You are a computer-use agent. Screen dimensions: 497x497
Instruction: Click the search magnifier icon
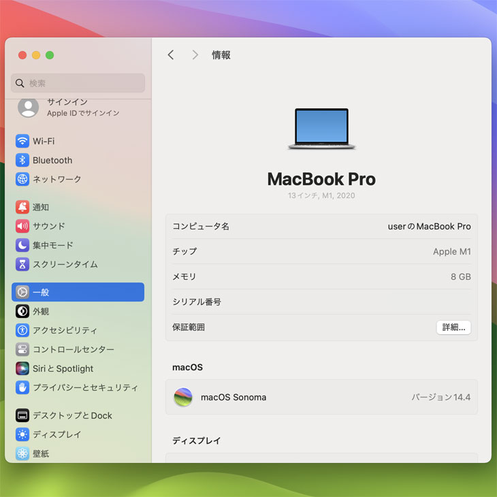coord(20,83)
